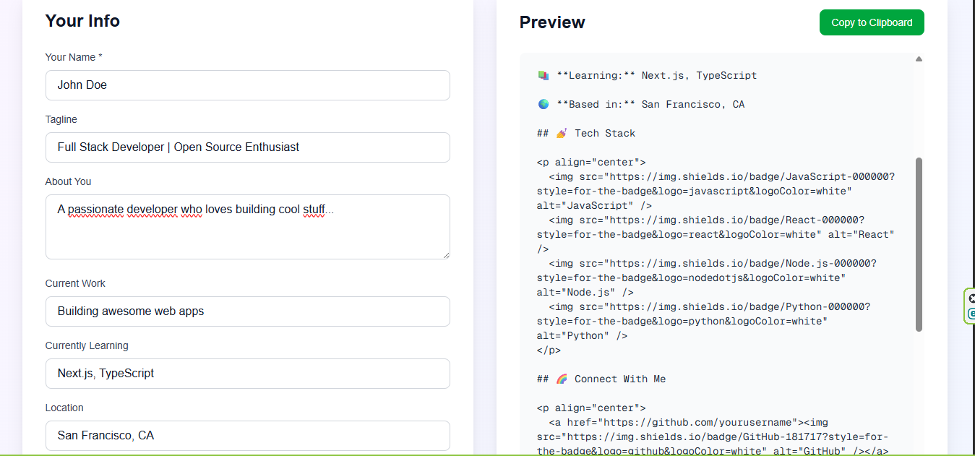Click into the Tagline field
This screenshot has height=456, width=975.
coord(247,147)
